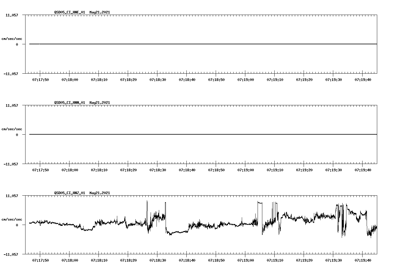Select the -11.057 amplitude value on middle plot
Screen dimensions: 398x271
coord(11,164)
